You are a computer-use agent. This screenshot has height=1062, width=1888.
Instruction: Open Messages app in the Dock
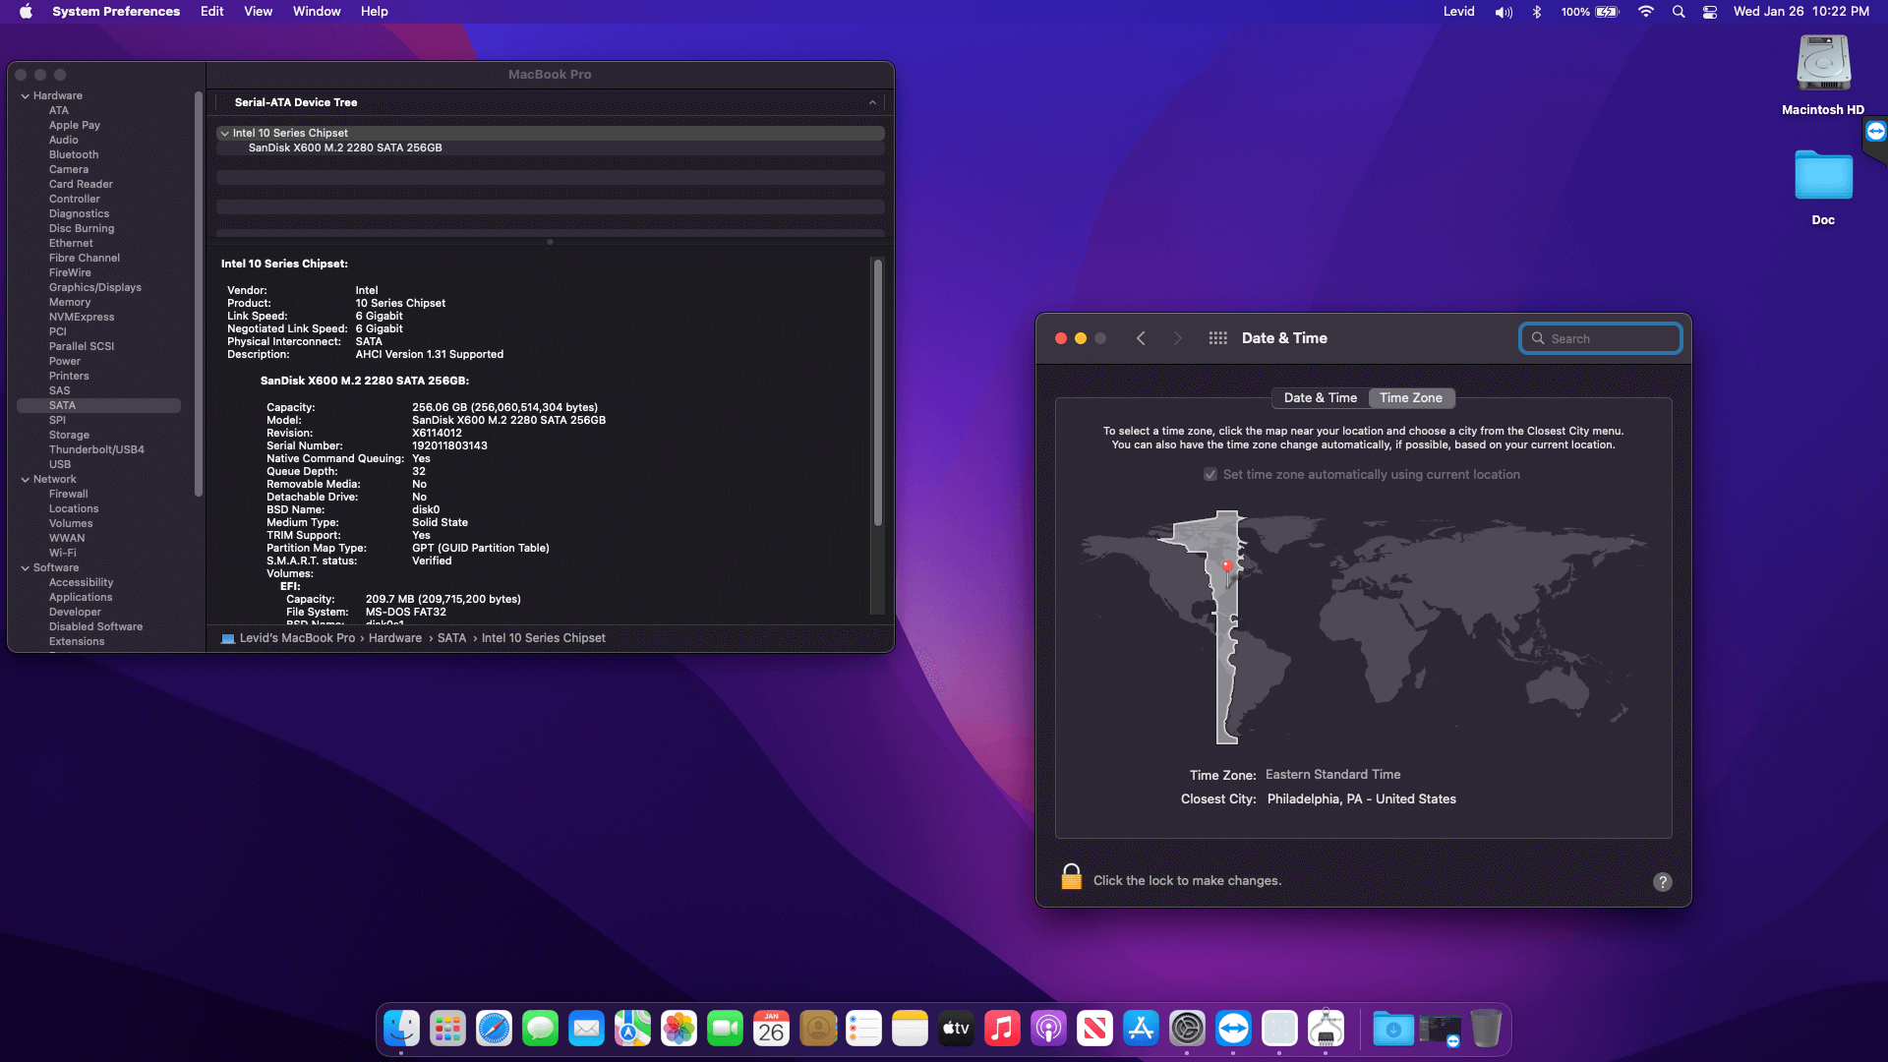[540, 1029]
